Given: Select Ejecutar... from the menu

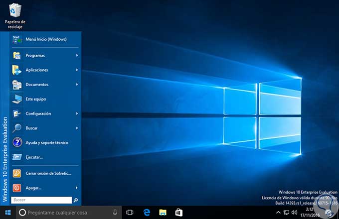Looking at the screenshot, I should point(45,157).
